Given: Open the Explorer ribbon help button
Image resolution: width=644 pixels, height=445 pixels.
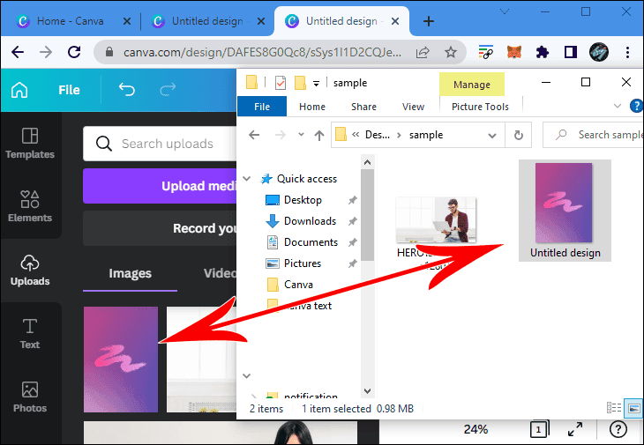Looking at the screenshot, I should pos(636,107).
